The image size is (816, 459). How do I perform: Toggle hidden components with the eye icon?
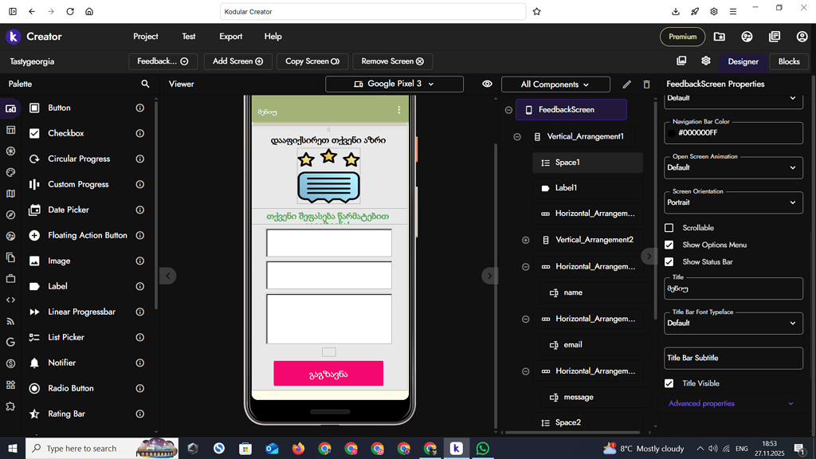[487, 84]
